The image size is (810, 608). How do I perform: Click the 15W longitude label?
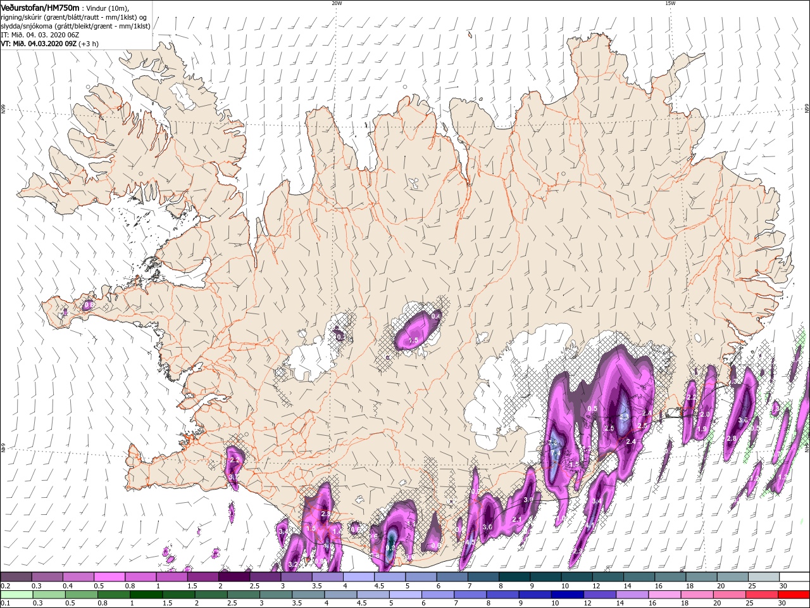tap(670, 3)
